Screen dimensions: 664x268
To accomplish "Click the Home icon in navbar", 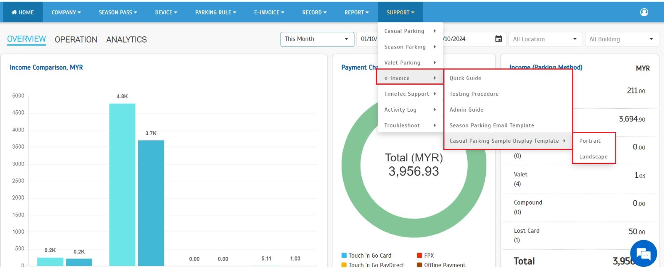I will (15, 12).
